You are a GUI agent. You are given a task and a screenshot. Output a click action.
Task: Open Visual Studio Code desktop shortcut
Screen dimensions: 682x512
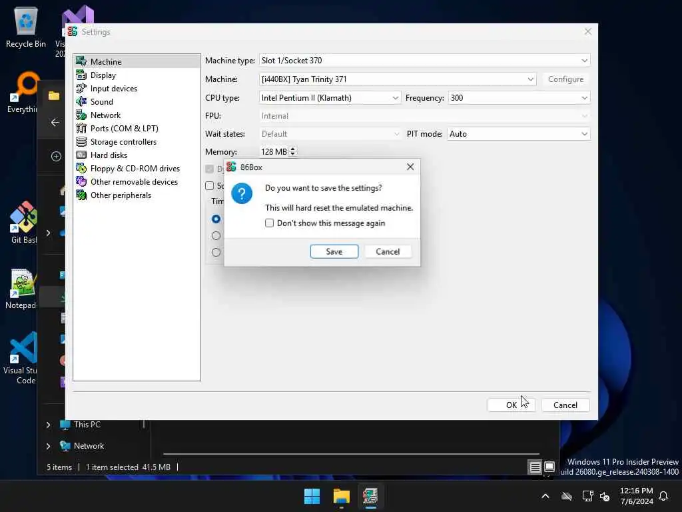pos(21,358)
